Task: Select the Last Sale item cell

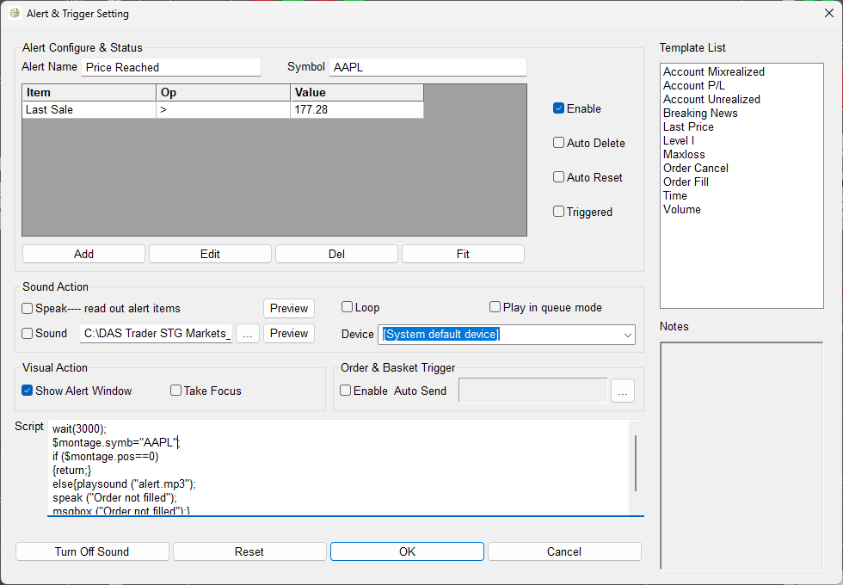Action: (x=89, y=110)
